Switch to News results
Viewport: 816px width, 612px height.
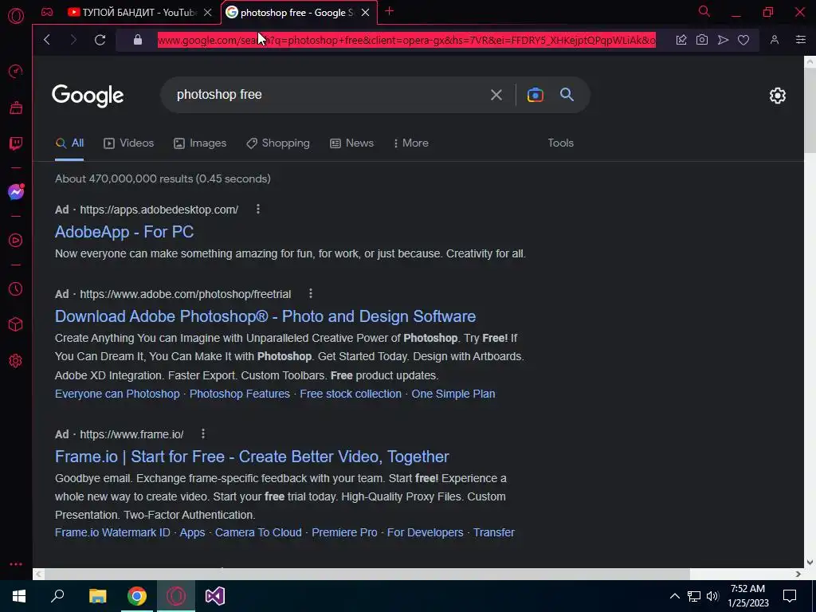tap(351, 143)
